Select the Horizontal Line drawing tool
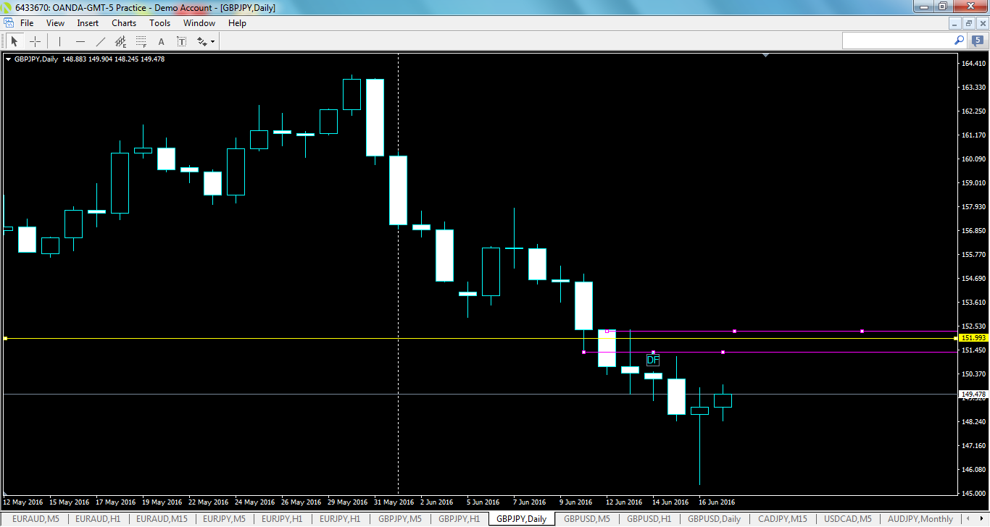This screenshot has width=990, height=527. [80, 41]
